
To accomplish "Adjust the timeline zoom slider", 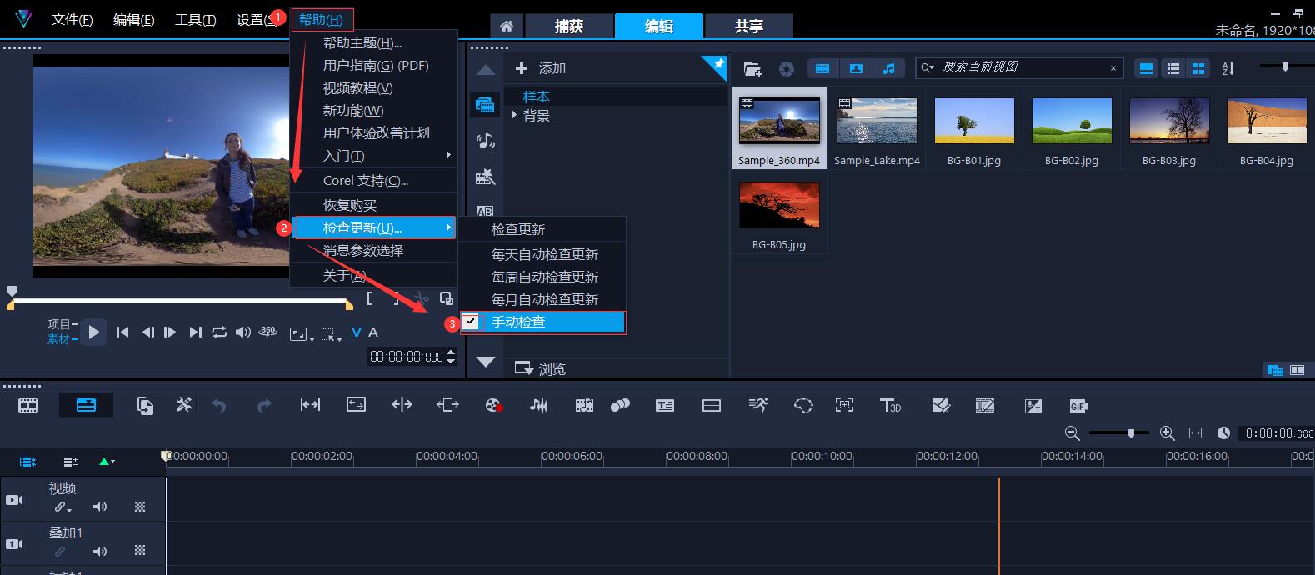I will 1119,433.
